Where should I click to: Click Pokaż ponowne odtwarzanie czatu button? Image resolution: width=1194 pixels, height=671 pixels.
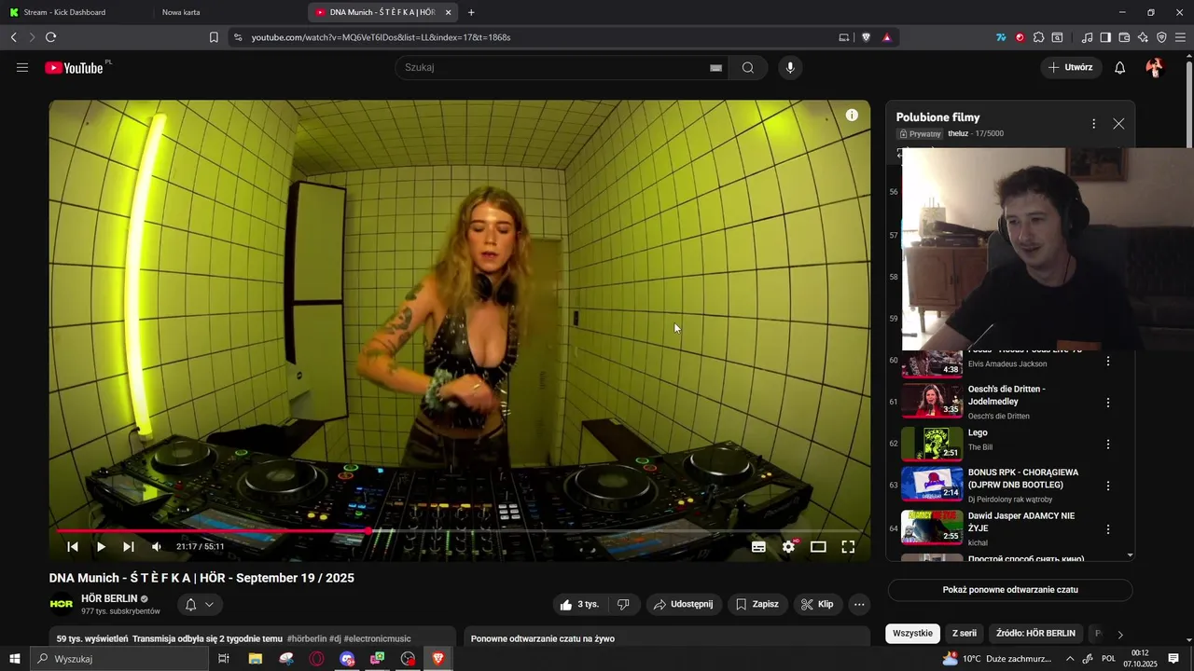[1010, 590]
